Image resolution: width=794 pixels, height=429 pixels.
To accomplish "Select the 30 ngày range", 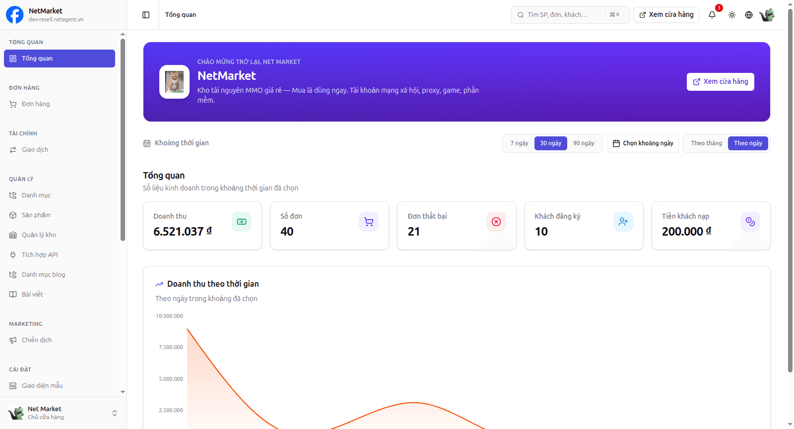I will 551,143.
